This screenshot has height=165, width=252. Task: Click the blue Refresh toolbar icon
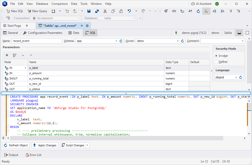tap(198, 11)
